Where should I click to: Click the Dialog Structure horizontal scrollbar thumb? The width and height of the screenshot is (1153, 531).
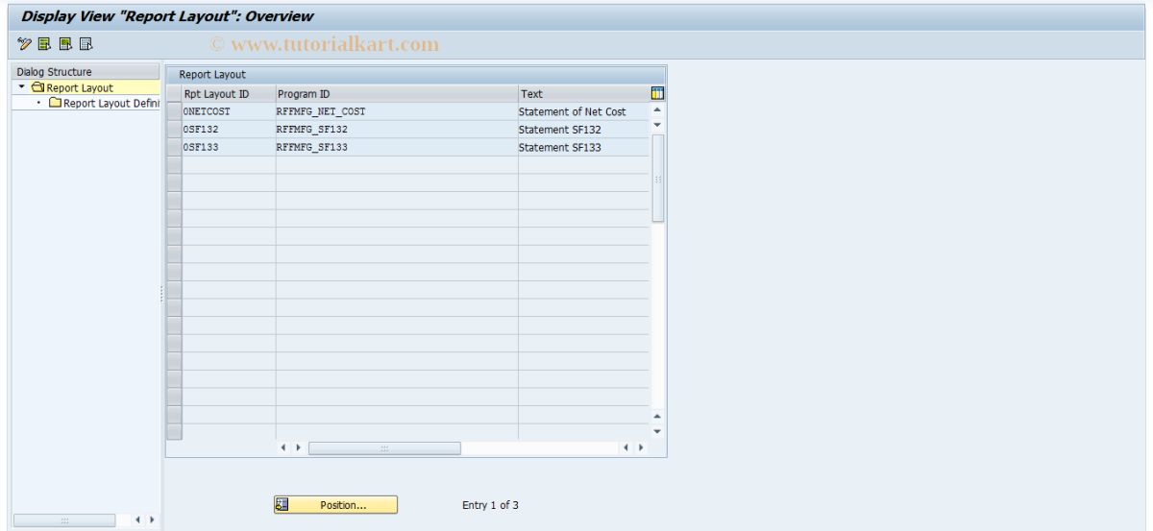pyautogui.click(x=64, y=520)
